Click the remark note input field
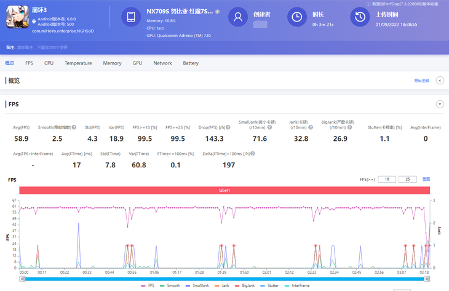Image resolution: width=449 pixels, height=291 pixels. (x=42, y=47)
